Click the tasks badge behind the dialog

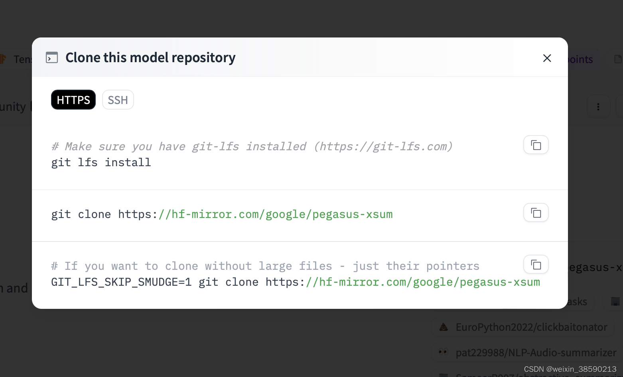[x=577, y=302]
